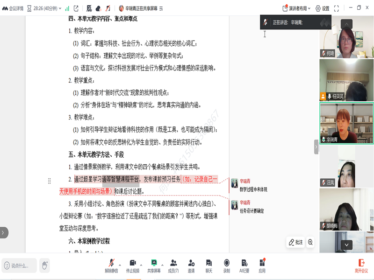
Task: Open the 共享屏幕 screen share control
Action: [154, 265]
